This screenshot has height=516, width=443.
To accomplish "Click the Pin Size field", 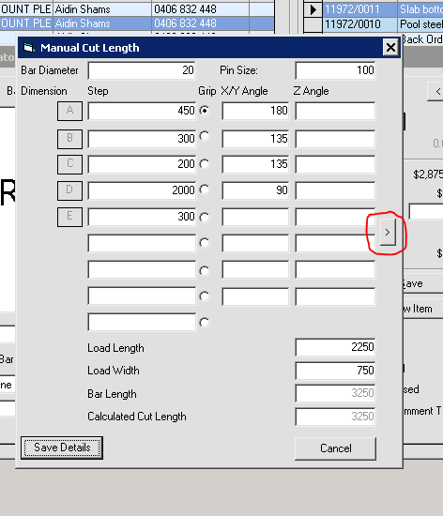I will (335, 70).
